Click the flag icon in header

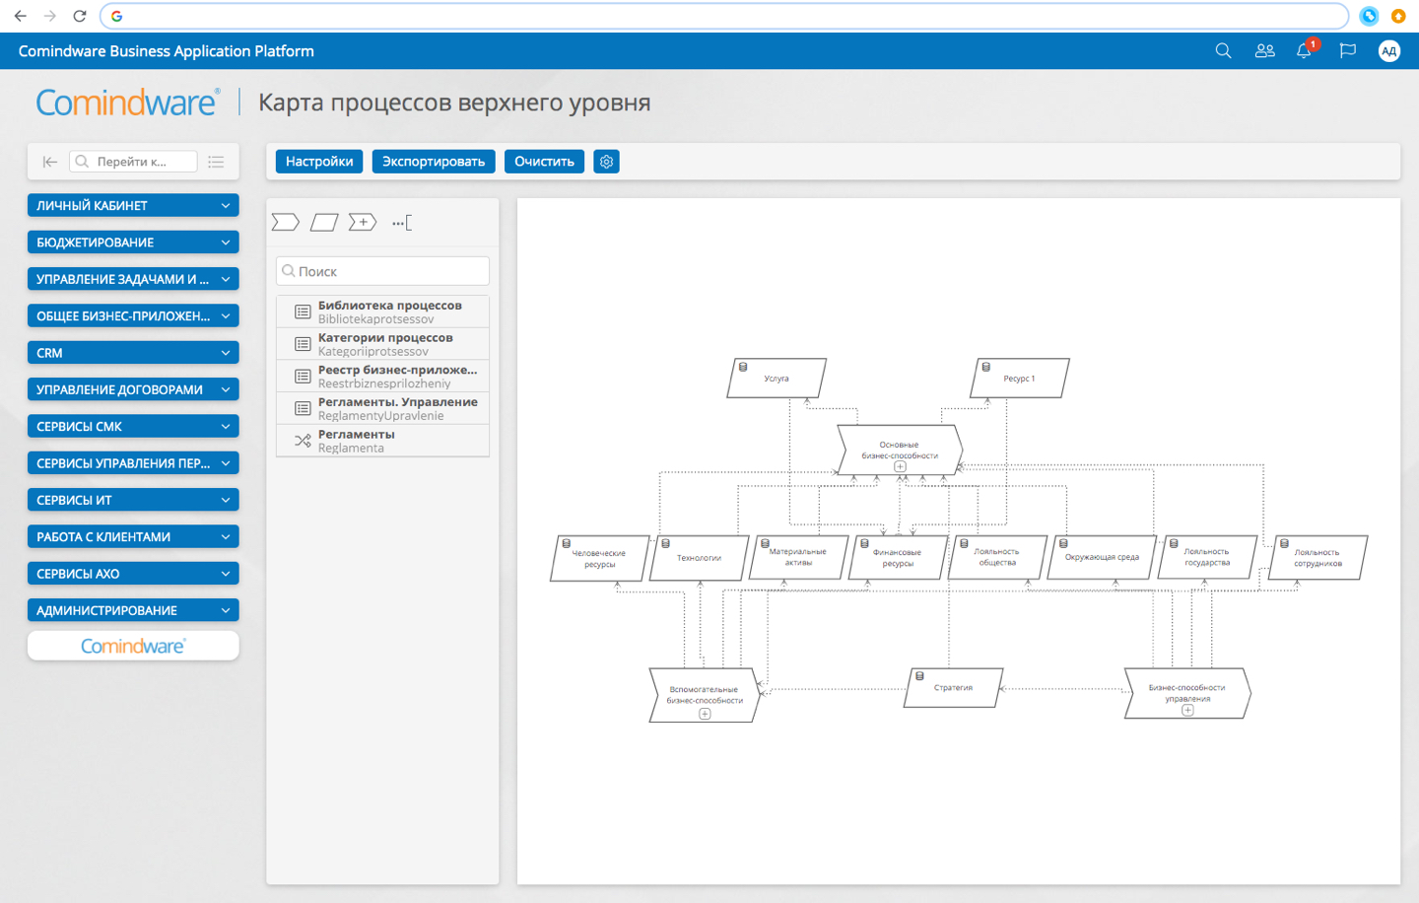click(1348, 51)
